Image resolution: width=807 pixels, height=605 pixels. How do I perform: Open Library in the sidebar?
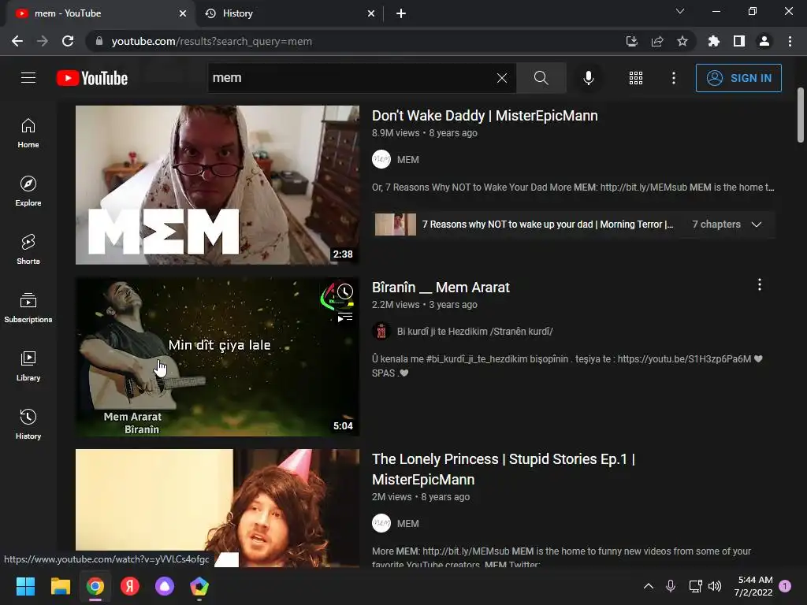28,366
